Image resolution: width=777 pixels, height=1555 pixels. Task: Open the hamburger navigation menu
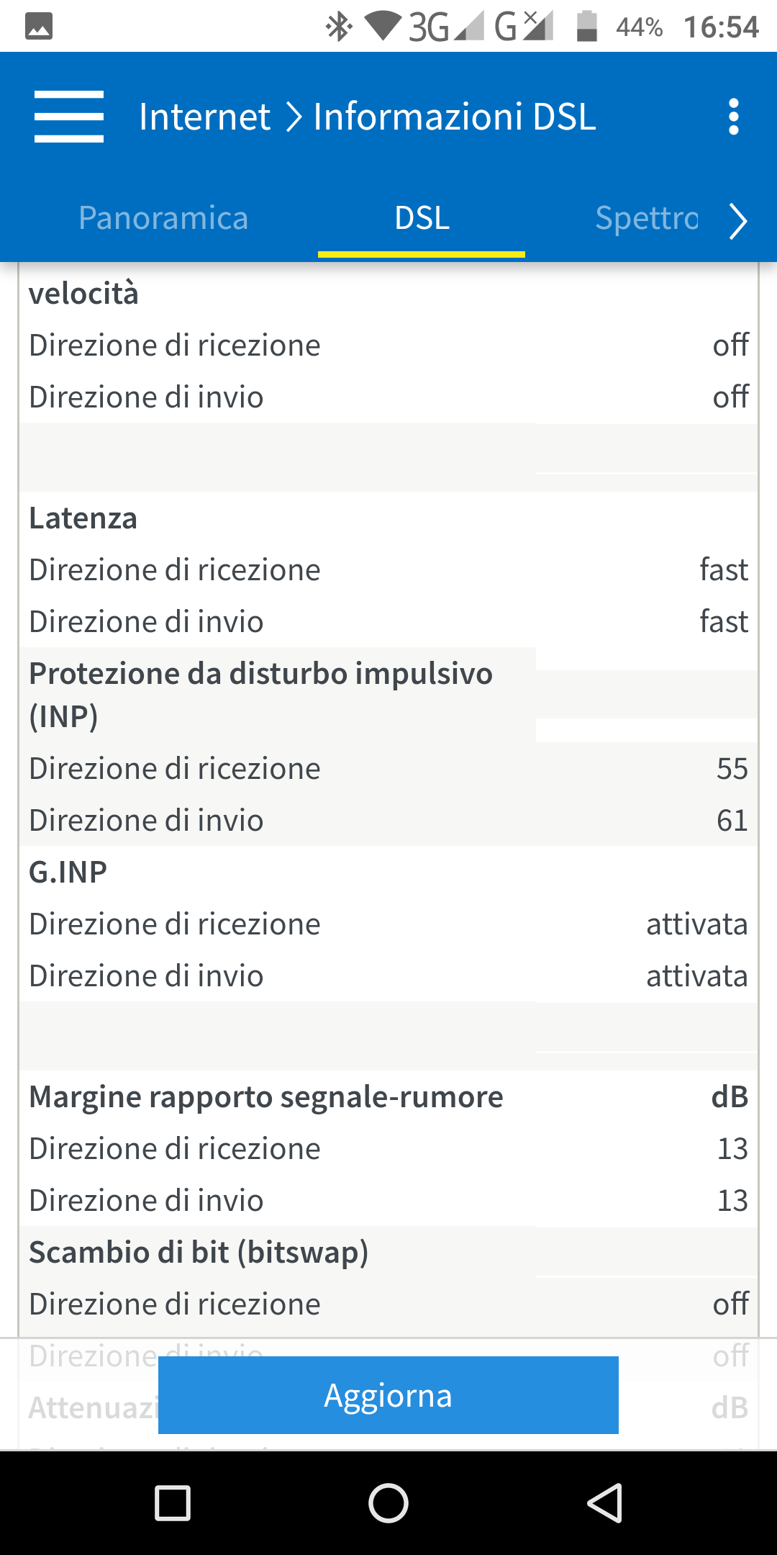[69, 117]
